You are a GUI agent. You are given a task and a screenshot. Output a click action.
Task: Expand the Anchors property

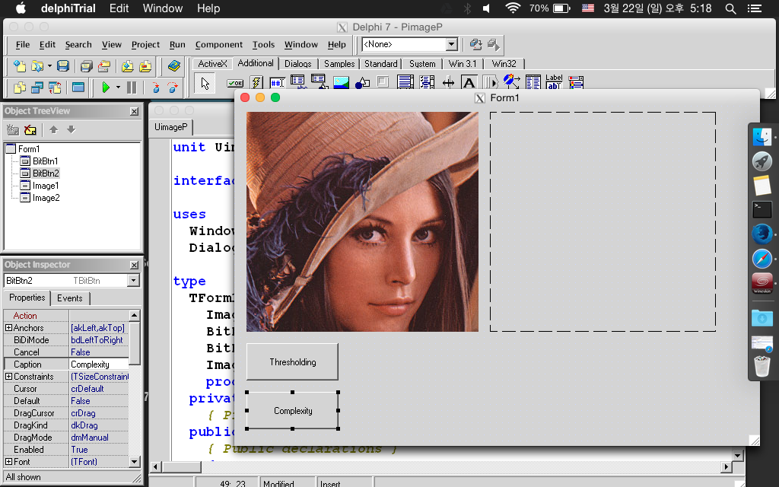point(9,328)
